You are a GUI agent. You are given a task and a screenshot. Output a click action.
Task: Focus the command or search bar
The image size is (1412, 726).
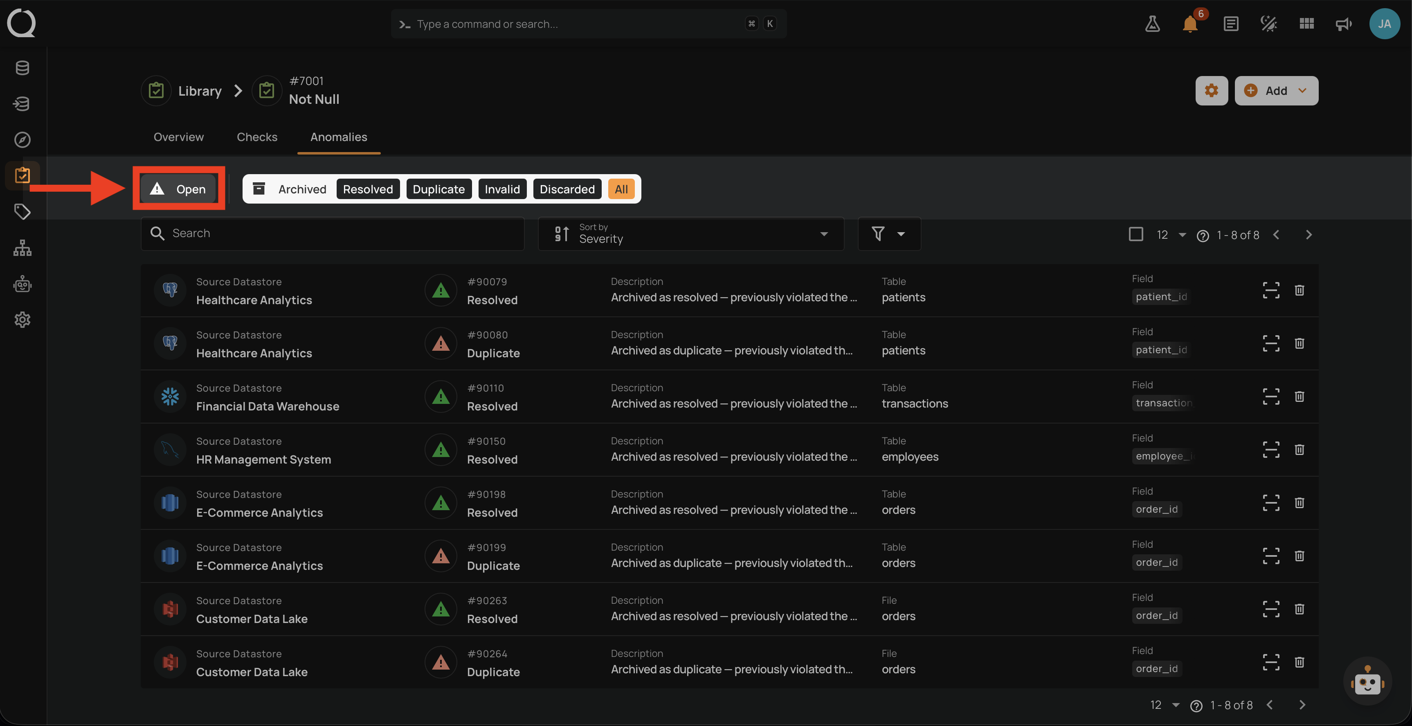[x=588, y=24]
